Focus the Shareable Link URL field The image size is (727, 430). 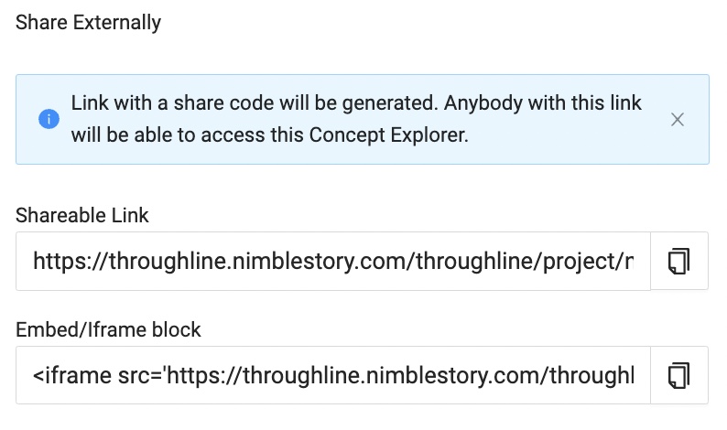332,262
